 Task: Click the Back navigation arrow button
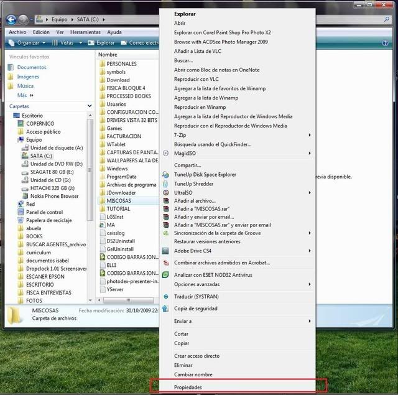click(11, 19)
